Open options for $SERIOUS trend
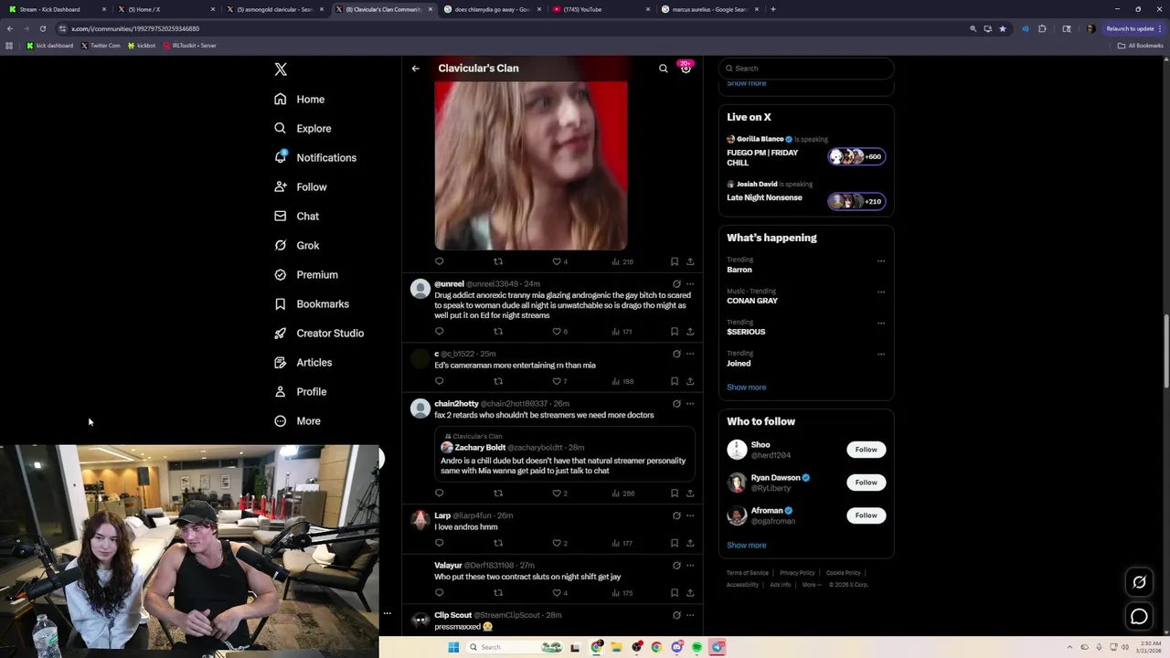The height and width of the screenshot is (658, 1170). (x=881, y=324)
